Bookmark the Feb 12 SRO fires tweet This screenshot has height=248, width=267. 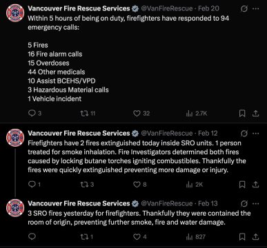242,185
